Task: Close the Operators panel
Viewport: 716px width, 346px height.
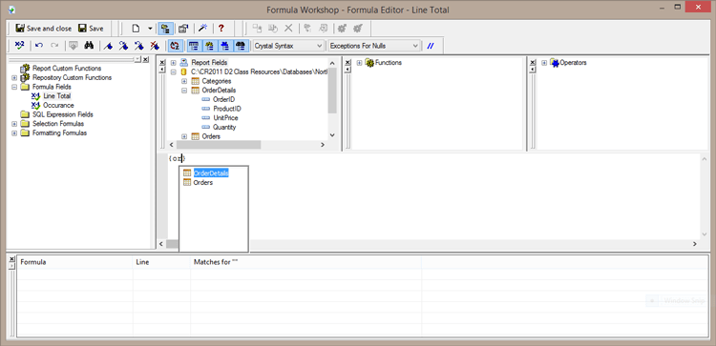Action: pos(533,63)
